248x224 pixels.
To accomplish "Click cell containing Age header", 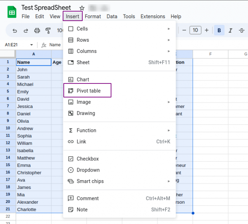I will 57,62.
